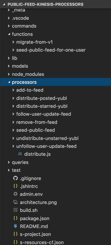Click the JS icon beside distribute.js
The width and height of the screenshot is (111, 245).
[x=20, y=154]
